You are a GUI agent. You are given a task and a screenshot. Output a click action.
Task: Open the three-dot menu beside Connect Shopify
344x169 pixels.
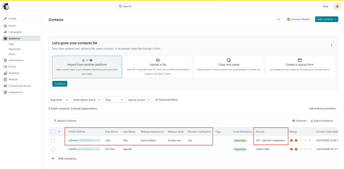point(278,19)
